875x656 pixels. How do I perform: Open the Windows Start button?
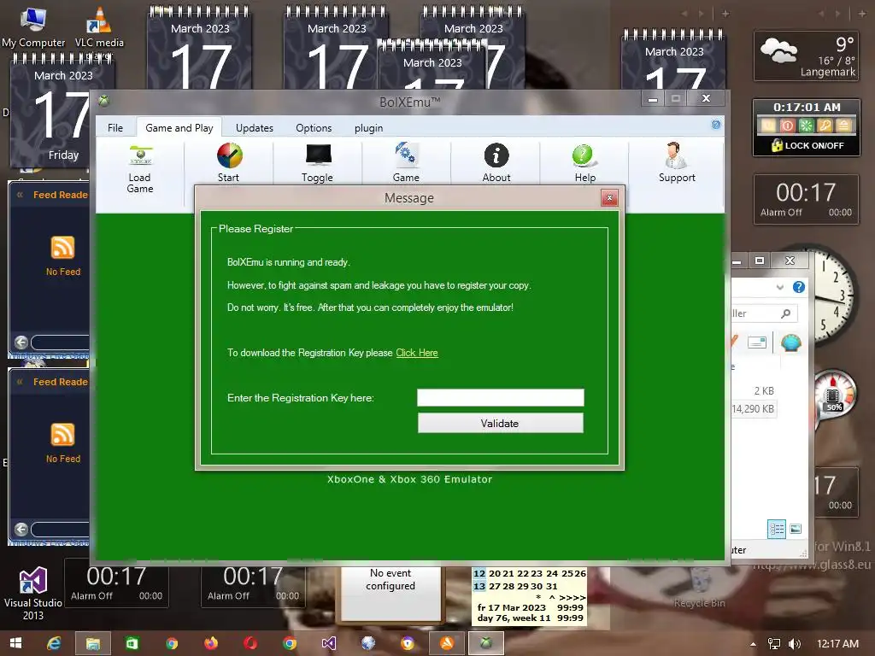tap(15, 643)
